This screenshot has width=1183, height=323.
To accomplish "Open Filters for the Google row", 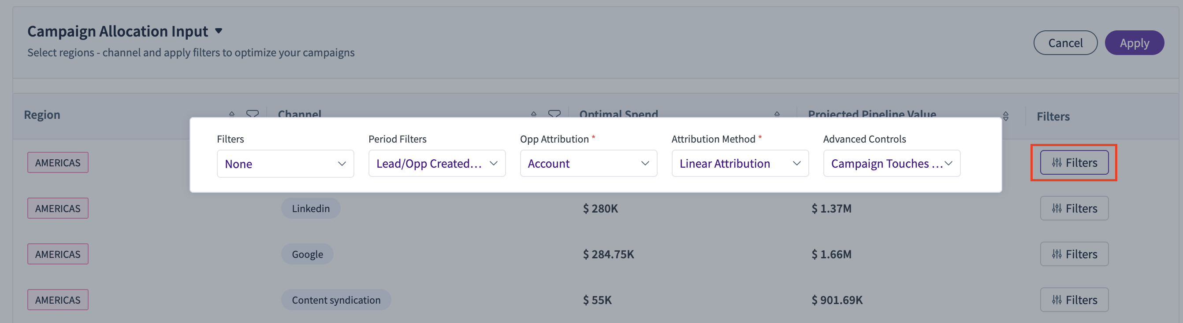I will tap(1074, 254).
